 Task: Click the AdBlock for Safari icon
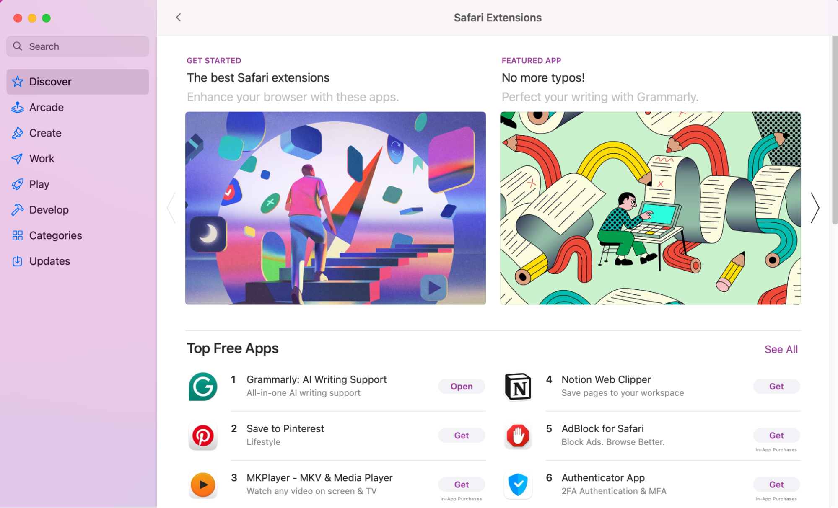tap(518, 436)
